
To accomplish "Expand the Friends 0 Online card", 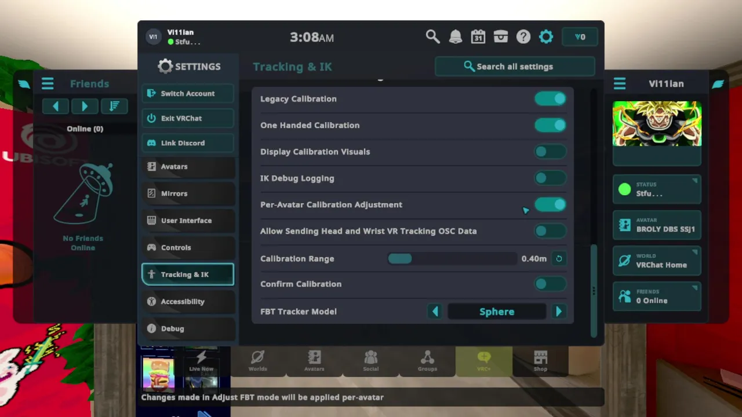I will pos(657,297).
